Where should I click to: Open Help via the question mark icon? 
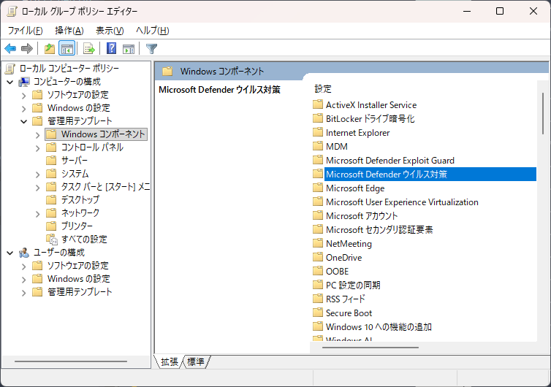tap(111, 49)
